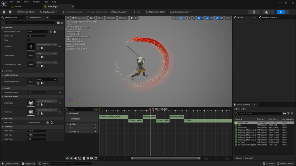Screen dimensions: 296x166
Task: Reset the Skeleton property to default
Action: point(60,46)
